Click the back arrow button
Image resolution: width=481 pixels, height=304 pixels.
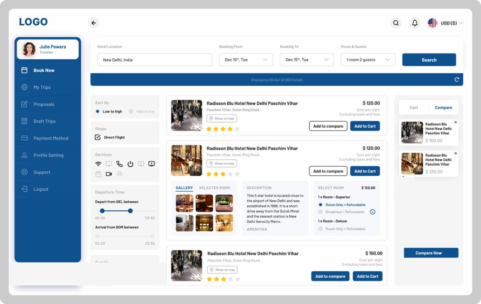(x=93, y=23)
